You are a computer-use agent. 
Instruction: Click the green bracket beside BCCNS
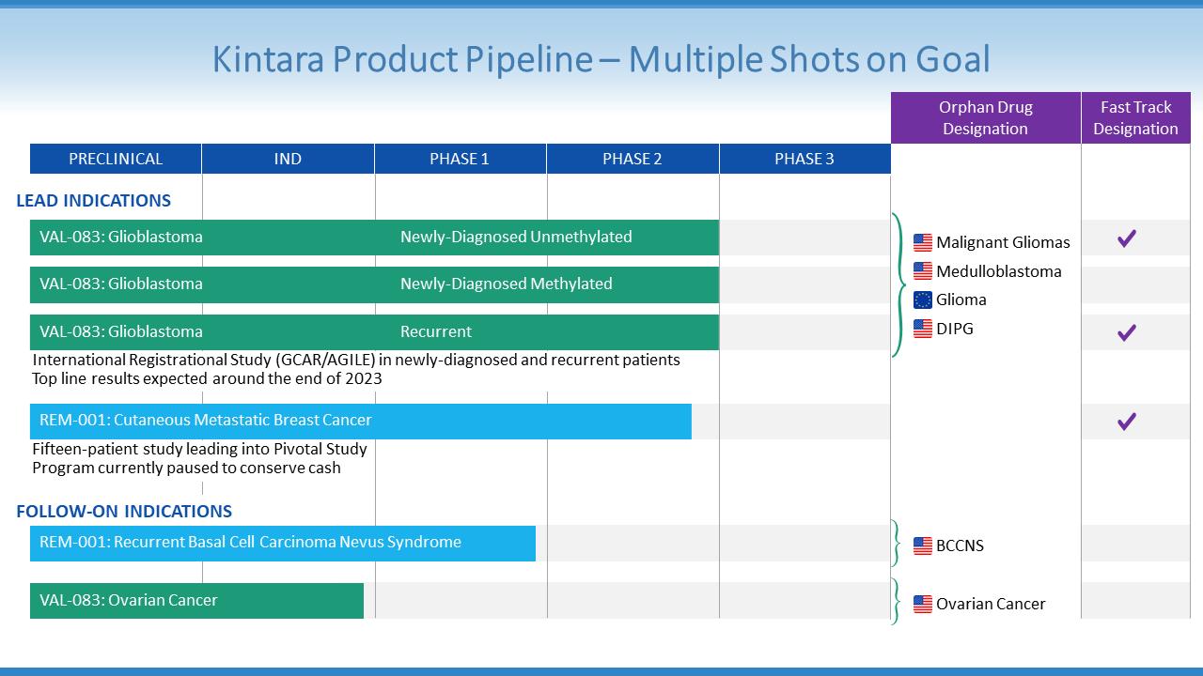tap(897, 545)
